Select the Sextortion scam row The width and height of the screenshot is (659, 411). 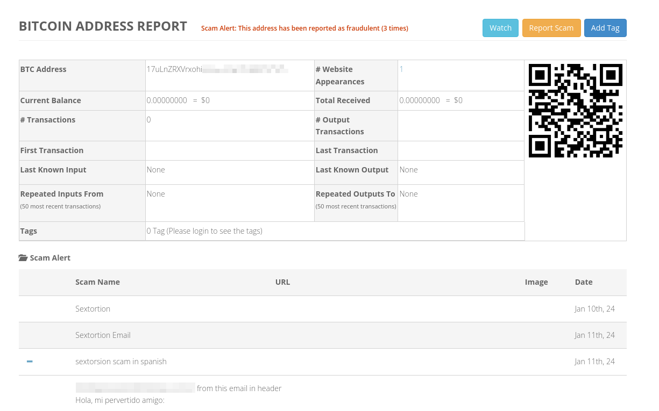[93, 309]
